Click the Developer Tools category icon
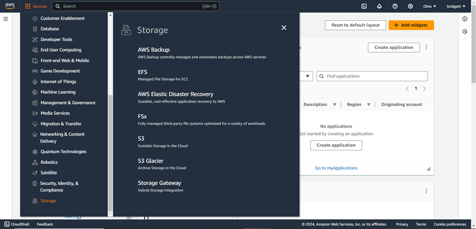 [x=35, y=40]
